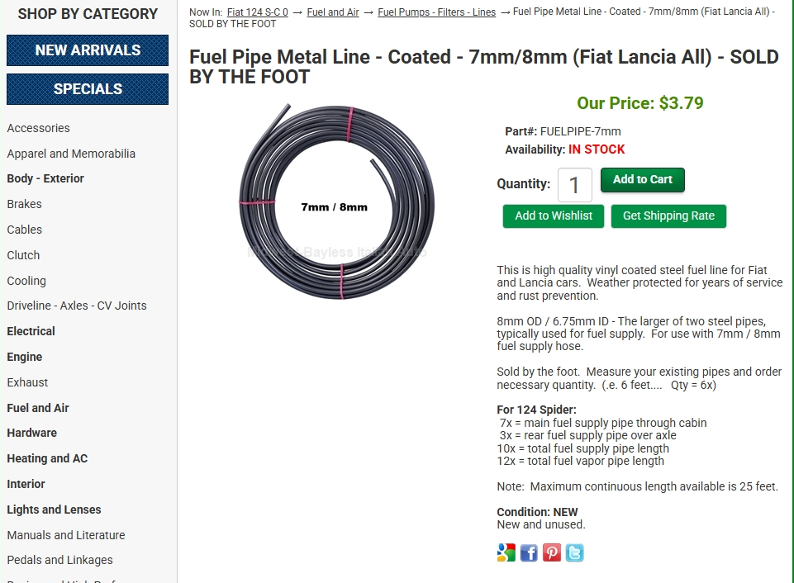The image size is (794, 583).
Task: Open the fuel pipe coil product image
Action: (x=337, y=202)
